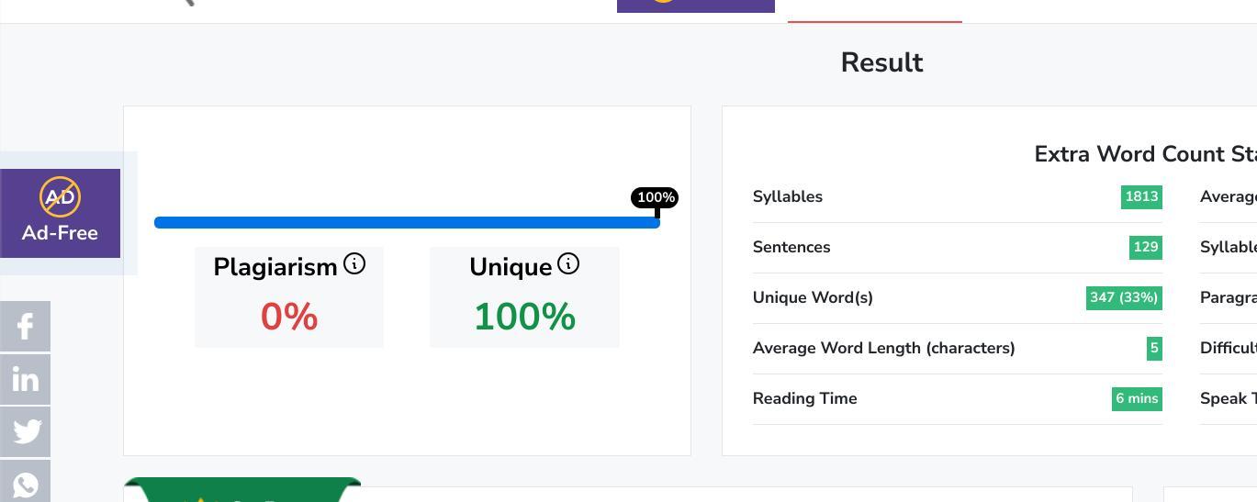Click the green ribbon badge below results
The height and width of the screenshot is (502, 1257).
pos(242,490)
